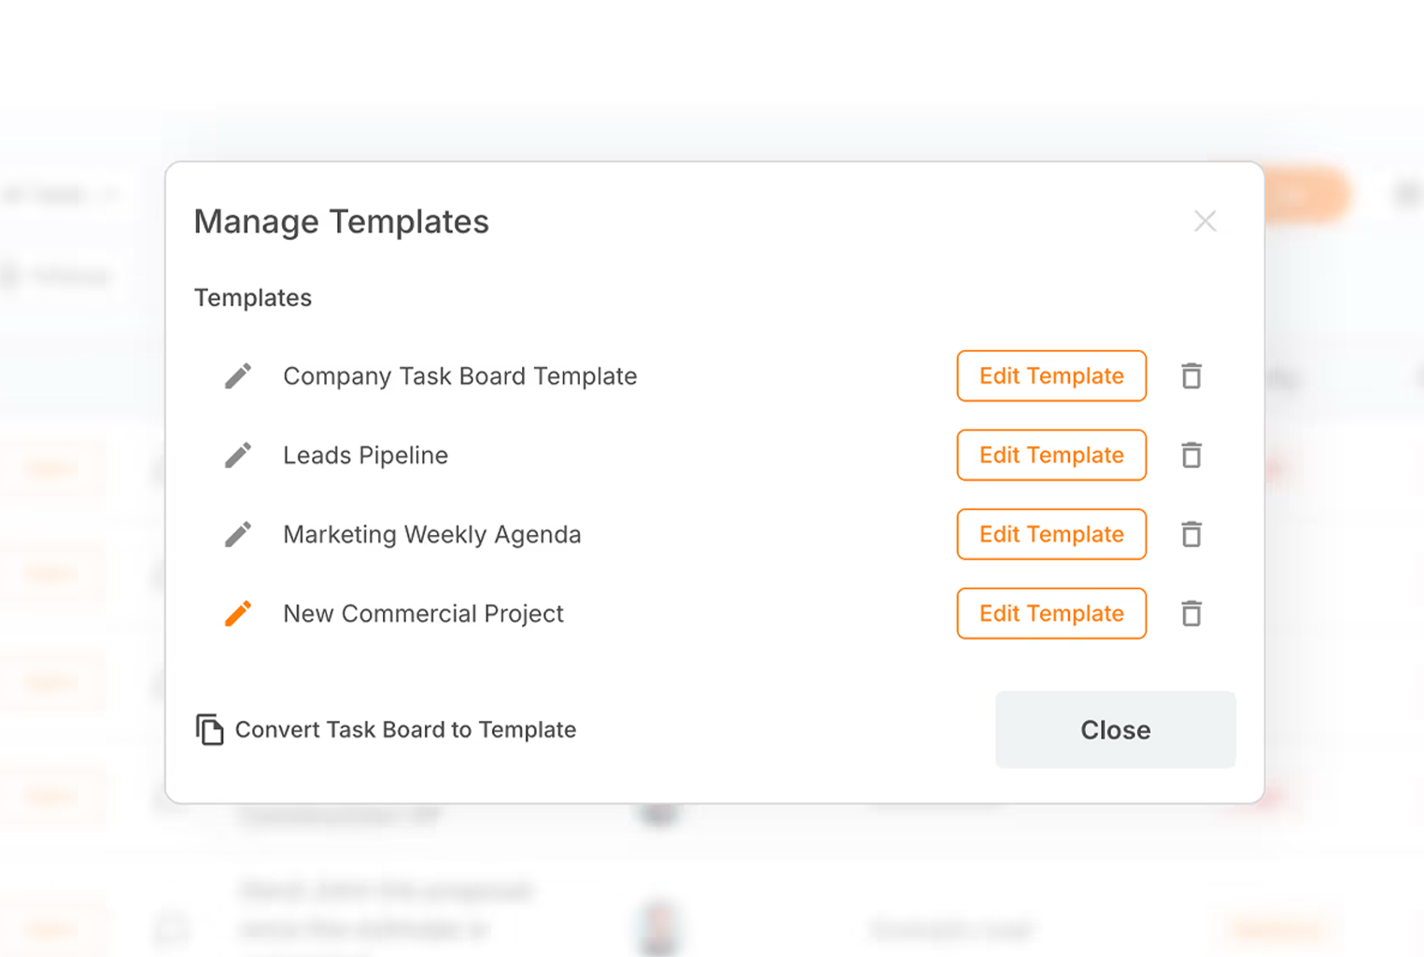Edit Template for Company Task Board Template
Image resolution: width=1424 pixels, height=957 pixels.
pos(1051,376)
